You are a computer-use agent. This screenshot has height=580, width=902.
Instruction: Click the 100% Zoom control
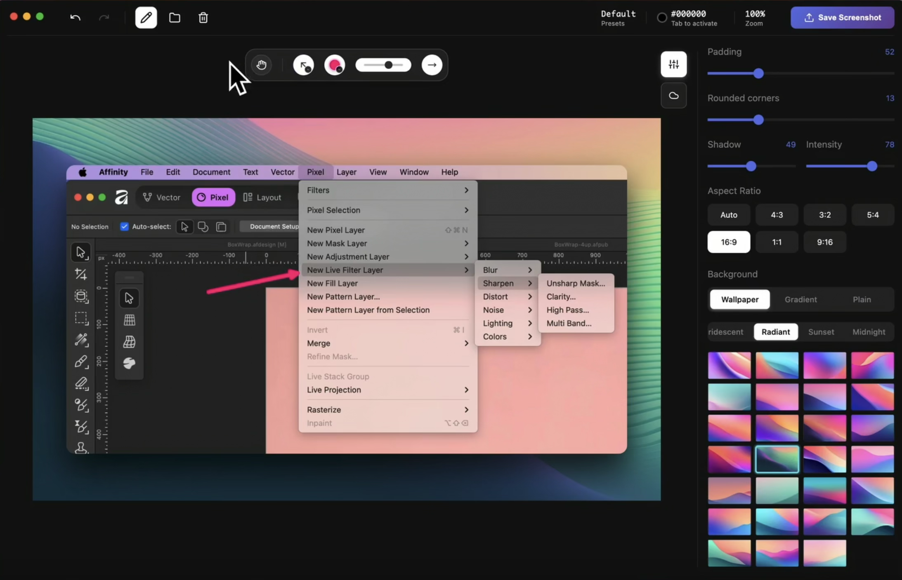[x=755, y=18]
